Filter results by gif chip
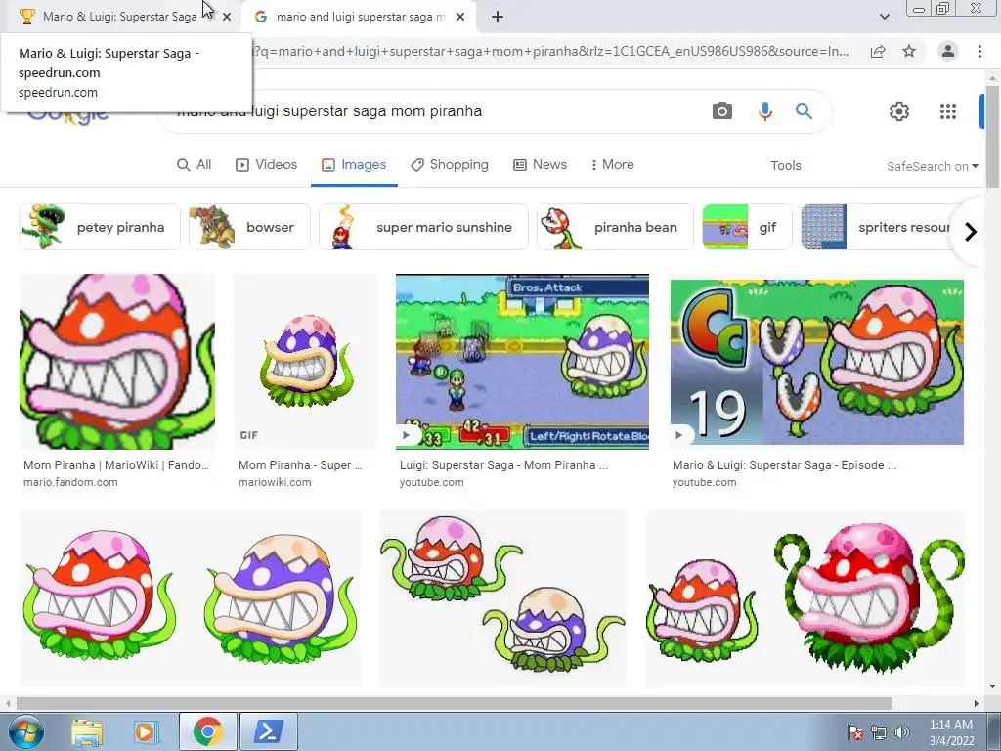The width and height of the screenshot is (1001, 751). click(747, 227)
